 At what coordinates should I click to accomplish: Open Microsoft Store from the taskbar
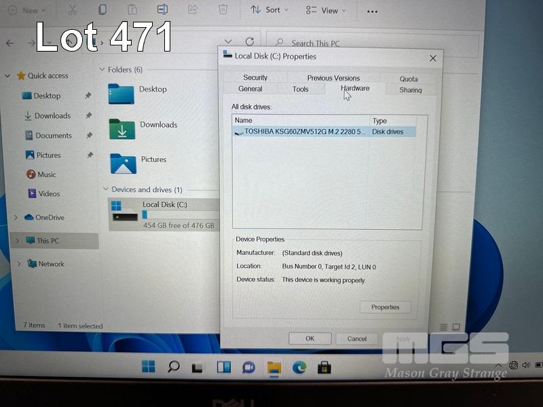pos(324,367)
